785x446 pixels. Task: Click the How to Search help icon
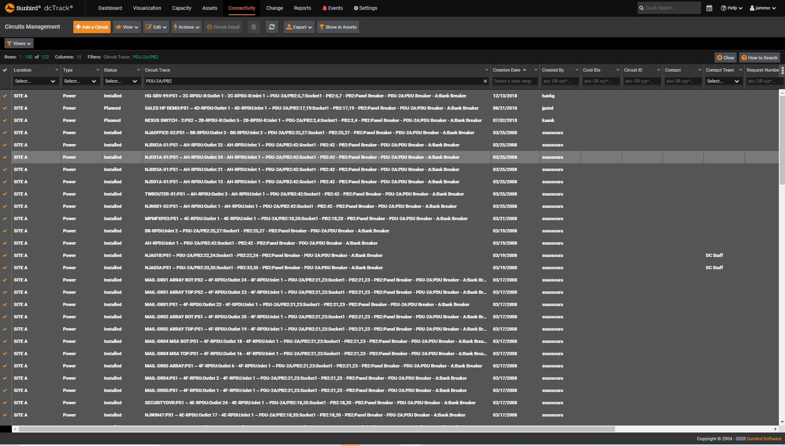(x=744, y=57)
